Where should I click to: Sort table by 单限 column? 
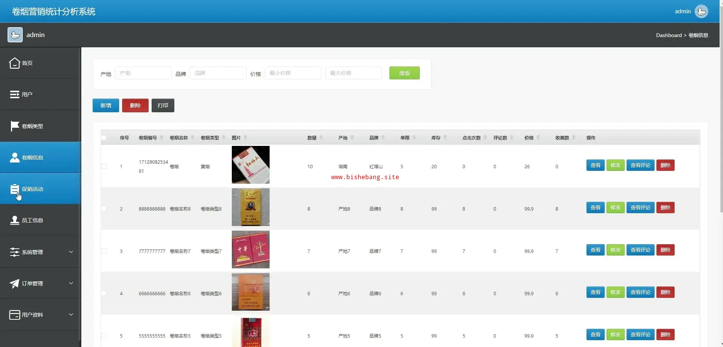click(414, 138)
